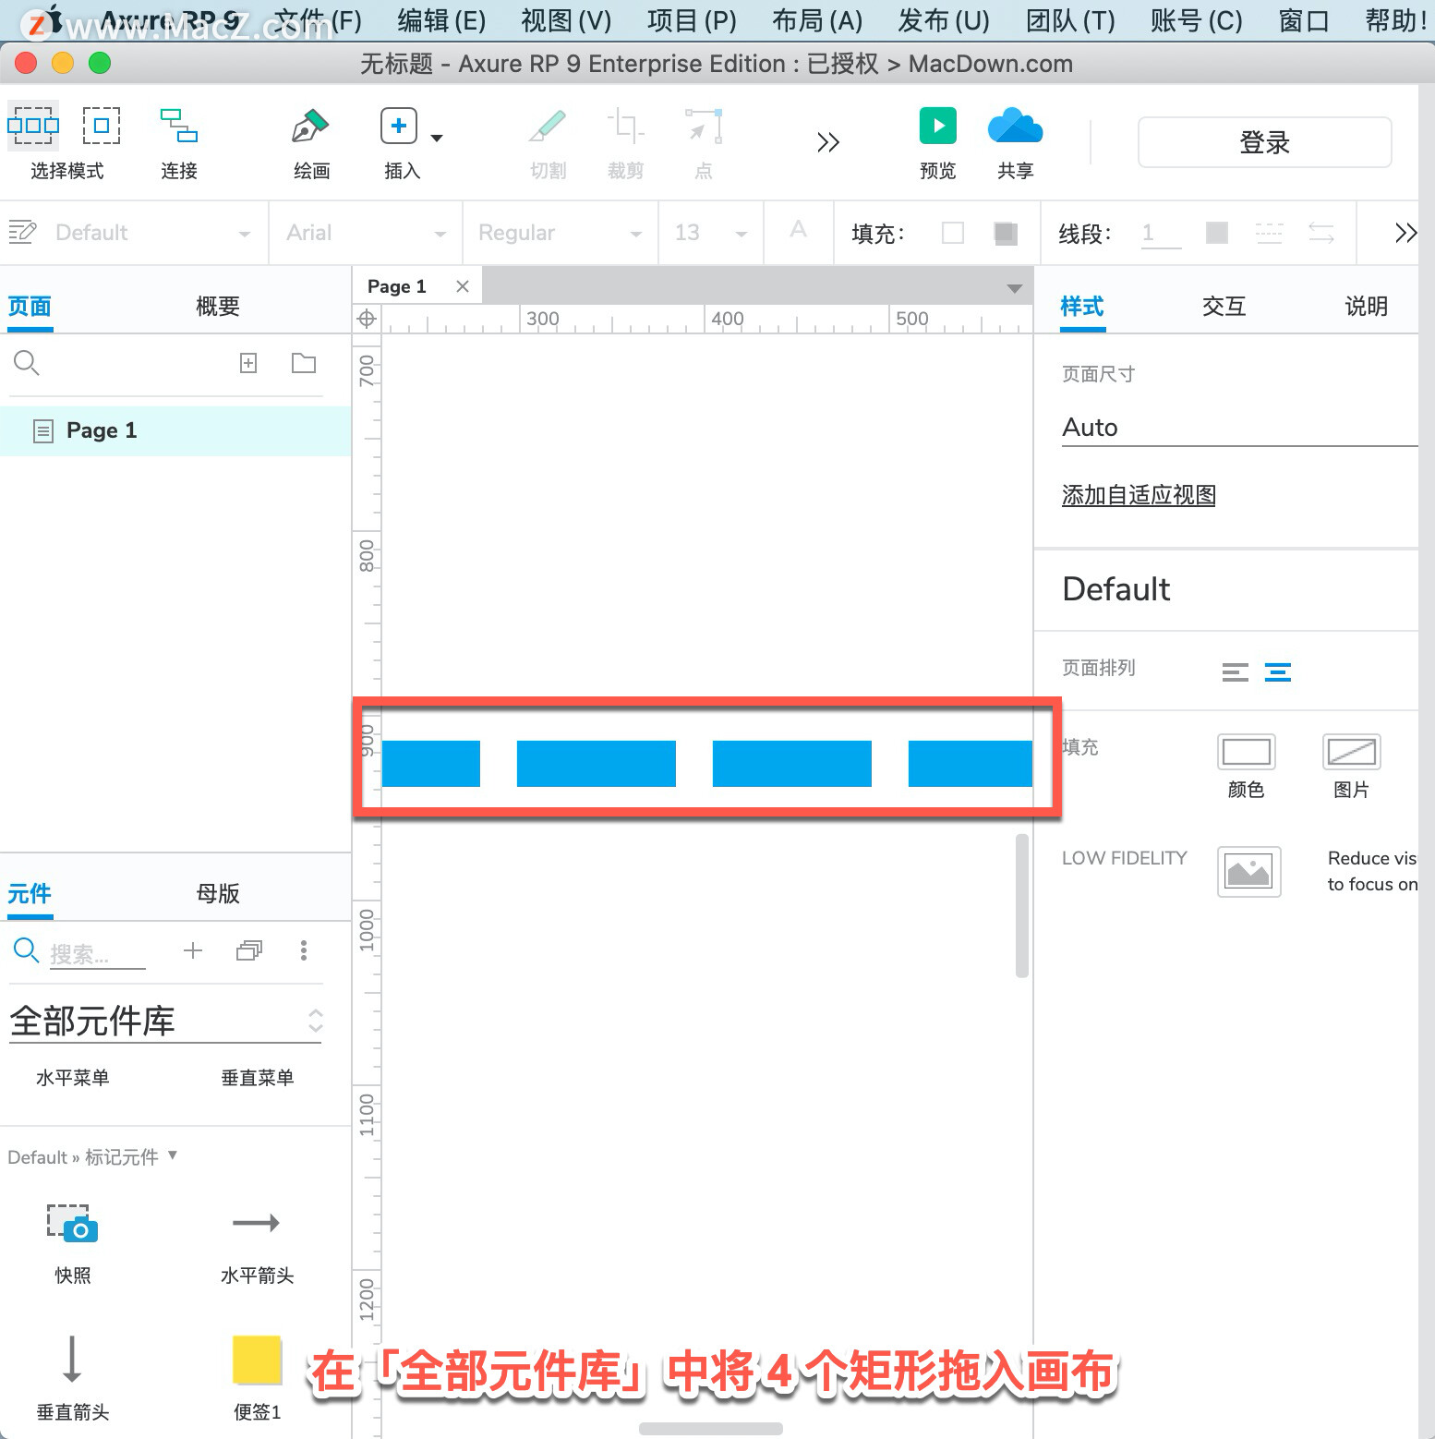Click the 点 edit points tool
The width and height of the screenshot is (1435, 1439).
(x=704, y=126)
